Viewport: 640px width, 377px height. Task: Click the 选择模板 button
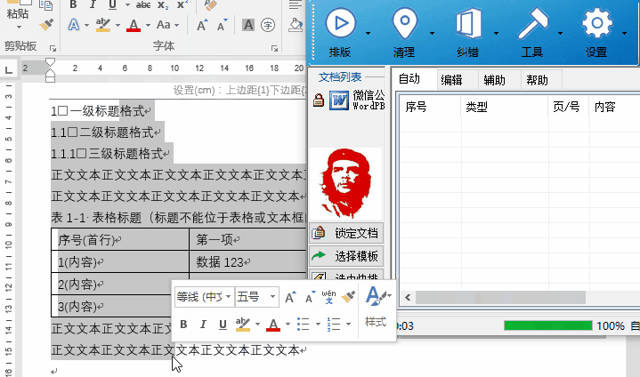pos(347,257)
